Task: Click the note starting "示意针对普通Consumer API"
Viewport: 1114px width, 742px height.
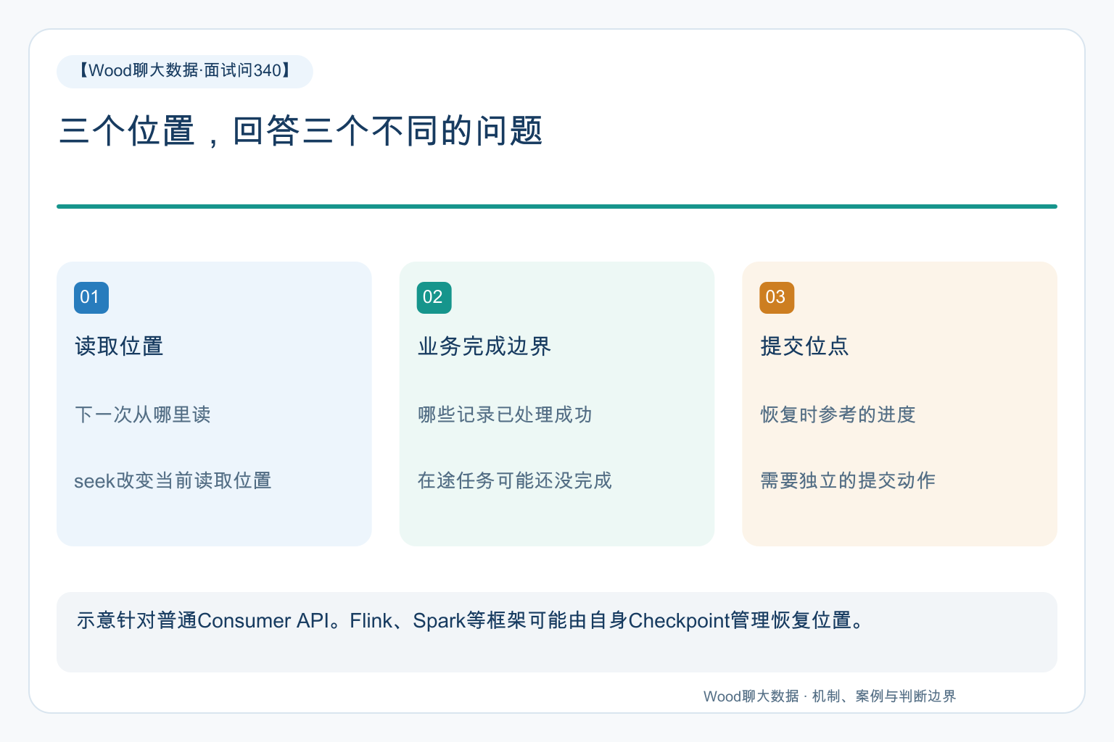Action: 471,621
